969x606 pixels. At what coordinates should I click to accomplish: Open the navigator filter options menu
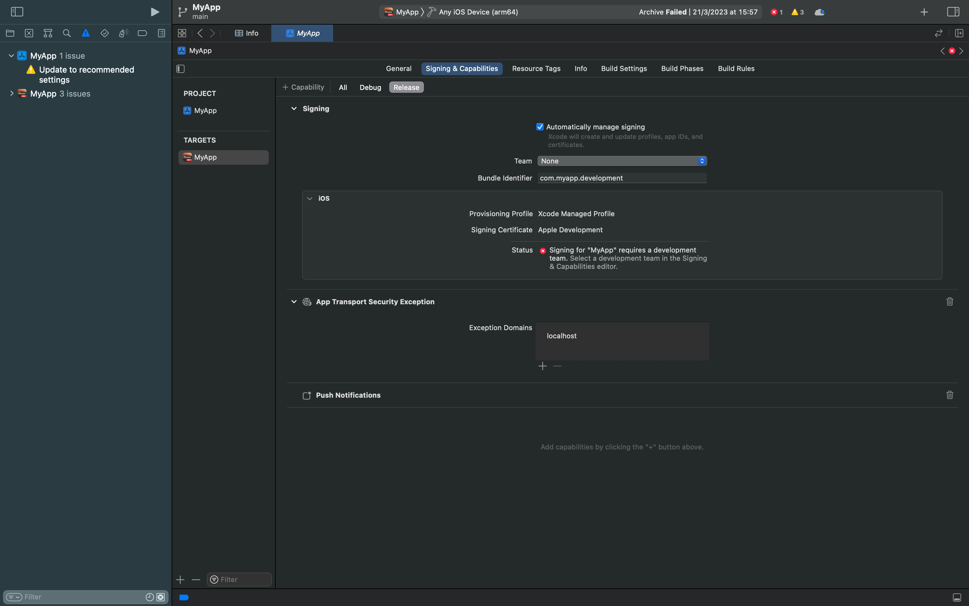coord(14,597)
